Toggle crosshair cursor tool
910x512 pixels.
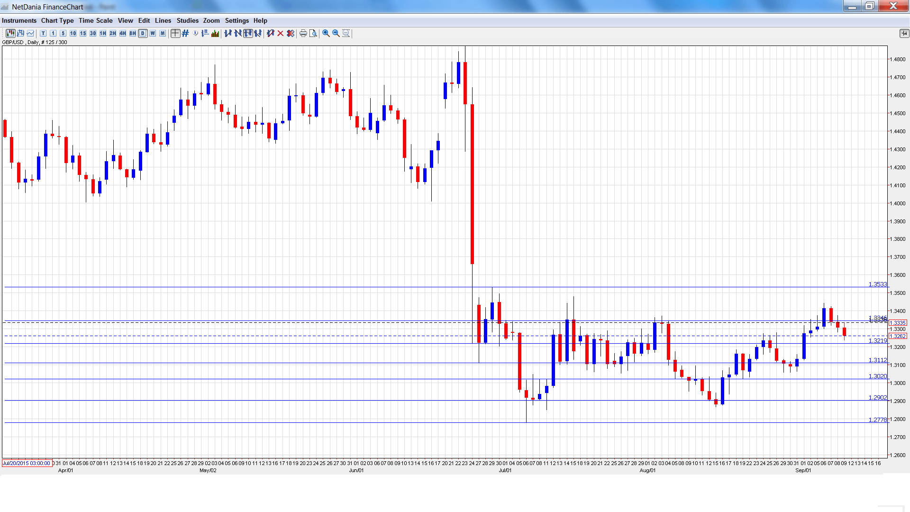(175, 33)
